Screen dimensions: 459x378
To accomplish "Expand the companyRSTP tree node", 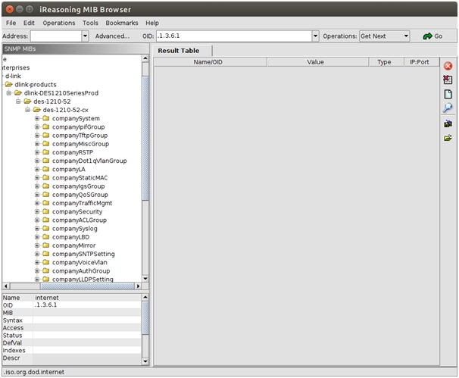I will (36, 152).
